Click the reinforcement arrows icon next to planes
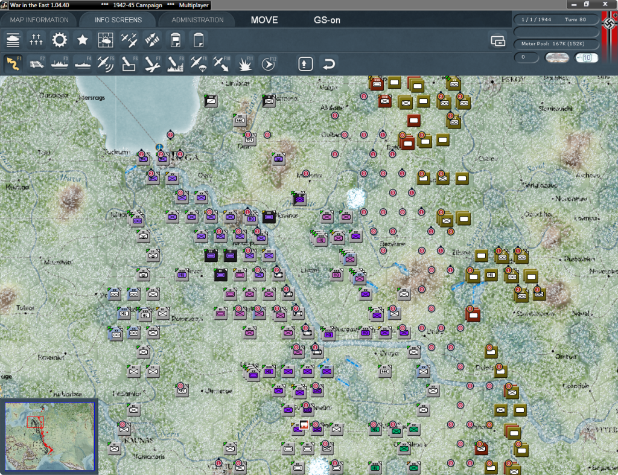This screenshot has width=618, height=475. (152, 40)
